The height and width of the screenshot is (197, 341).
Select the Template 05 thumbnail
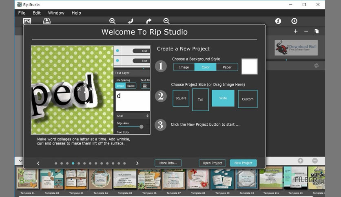click(x=125, y=179)
